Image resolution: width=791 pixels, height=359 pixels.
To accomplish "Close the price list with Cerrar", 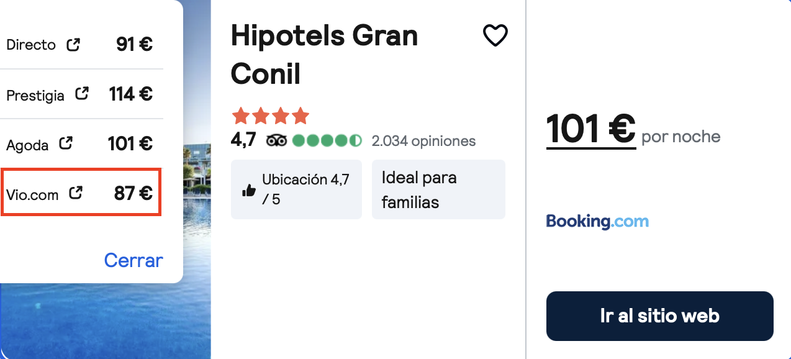I will point(133,260).
